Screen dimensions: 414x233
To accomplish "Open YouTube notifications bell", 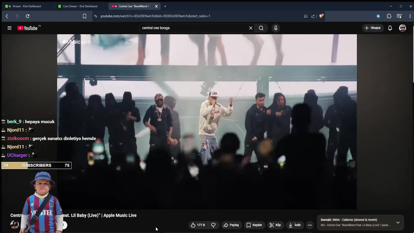I will (390, 28).
